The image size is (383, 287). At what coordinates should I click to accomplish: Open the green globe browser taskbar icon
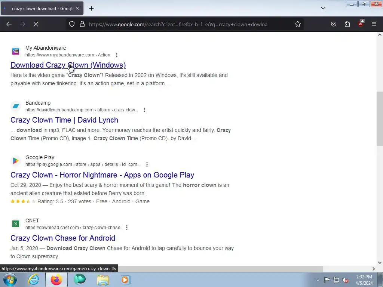pyautogui.click(x=80, y=280)
